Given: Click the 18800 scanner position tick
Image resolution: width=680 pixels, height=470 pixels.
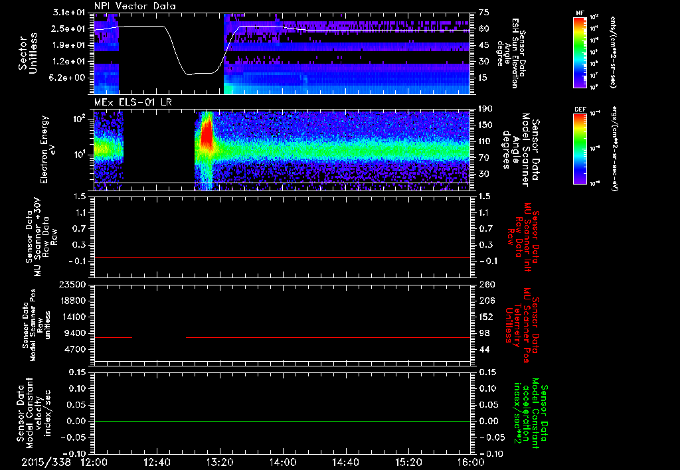Looking at the screenshot, I should [x=72, y=301].
